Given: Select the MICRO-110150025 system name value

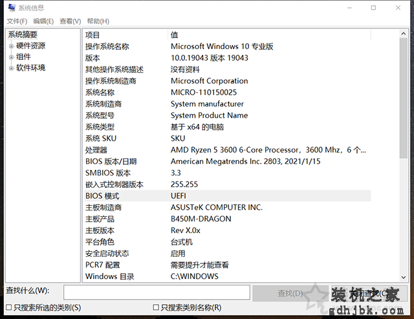Looking at the screenshot, I should 204,92.
